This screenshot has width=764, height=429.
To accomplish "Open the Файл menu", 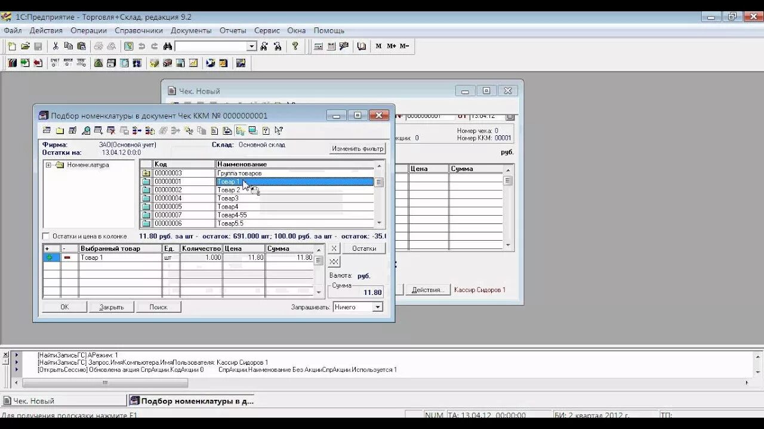I will point(13,30).
